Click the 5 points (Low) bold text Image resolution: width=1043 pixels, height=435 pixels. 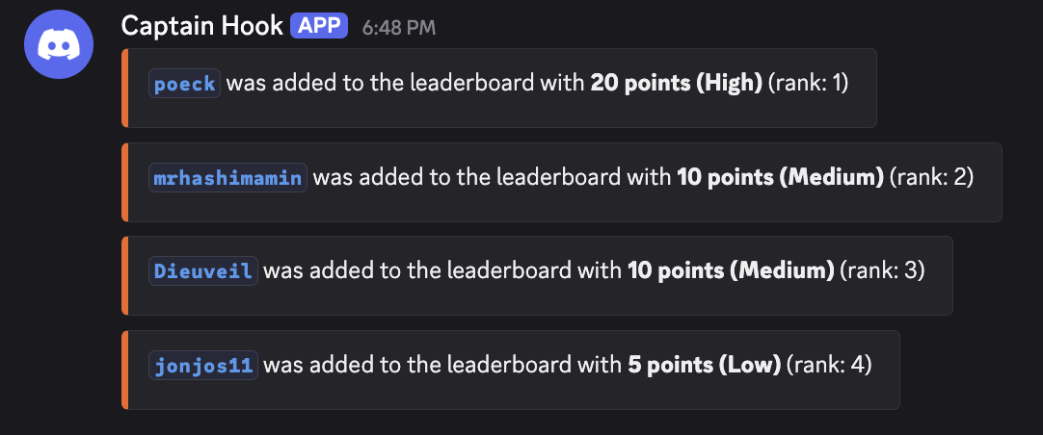(x=705, y=366)
